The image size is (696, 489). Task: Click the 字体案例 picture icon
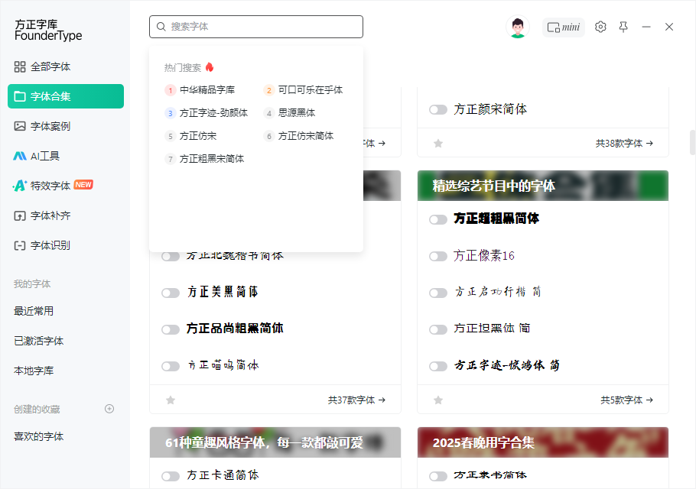[20, 126]
